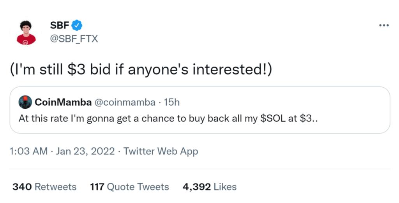Image resolution: width=399 pixels, height=203 pixels.
Task: Open the tweet's three-dot more menu
Action: [383, 25]
